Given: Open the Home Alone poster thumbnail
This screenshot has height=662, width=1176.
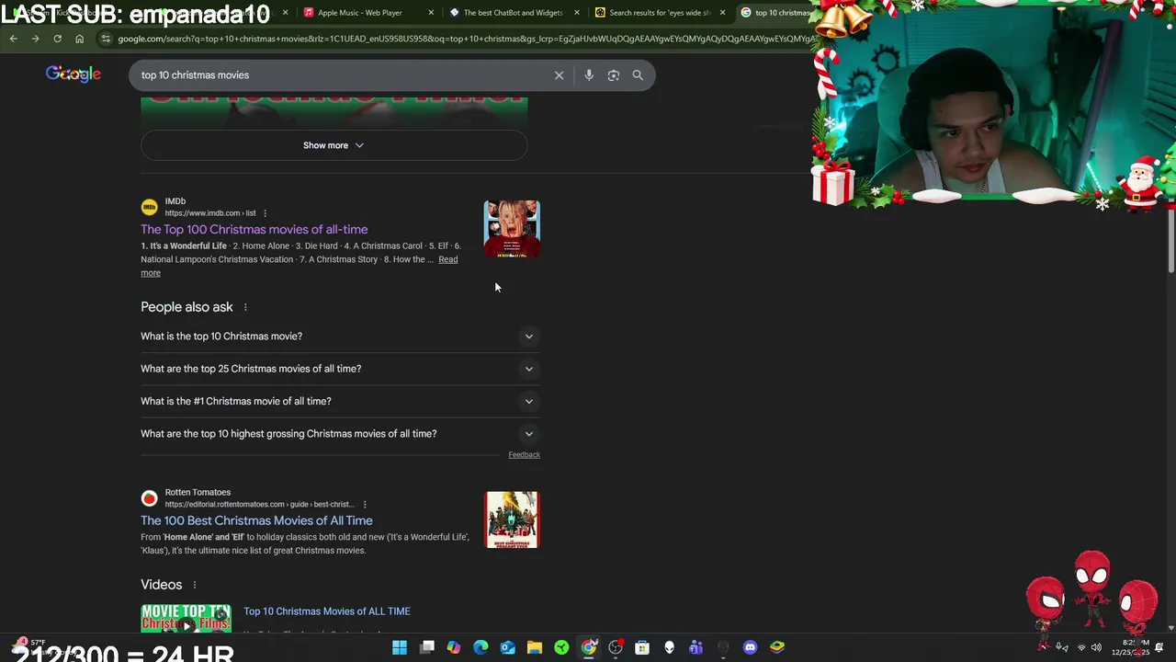Looking at the screenshot, I should point(512,229).
